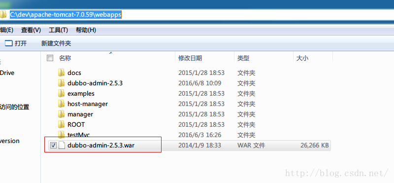
Task: Click the 打开 toolbar button
Action: 16,43
